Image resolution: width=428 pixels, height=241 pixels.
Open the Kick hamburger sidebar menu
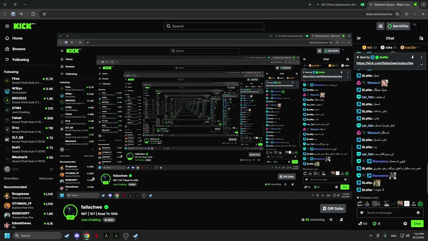(7, 26)
